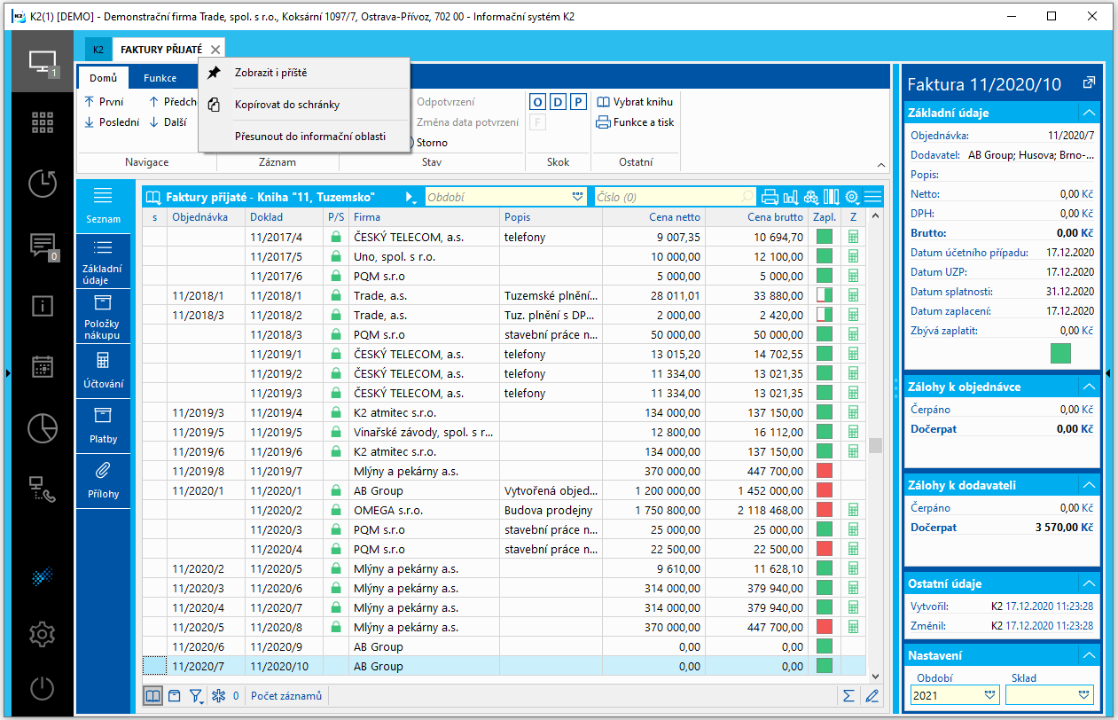Toggle the book view button in status bar
The height and width of the screenshot is (720, 1118).
(x=152, y=696)
